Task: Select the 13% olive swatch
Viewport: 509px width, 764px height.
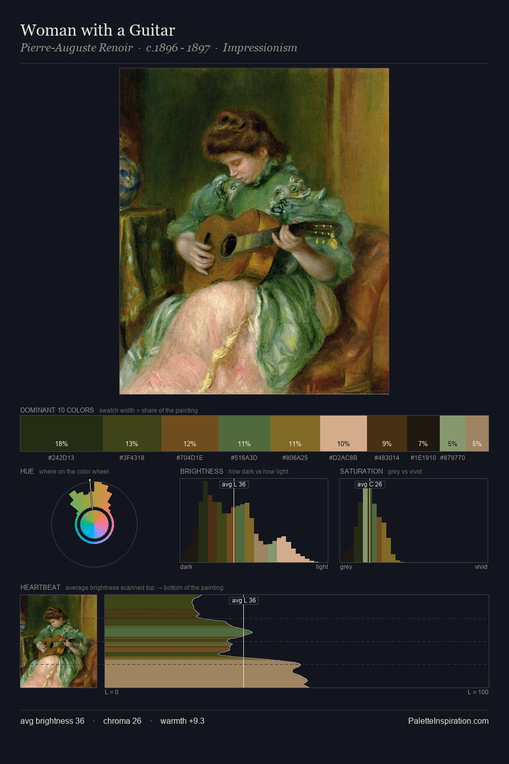Action: (132, 433)
